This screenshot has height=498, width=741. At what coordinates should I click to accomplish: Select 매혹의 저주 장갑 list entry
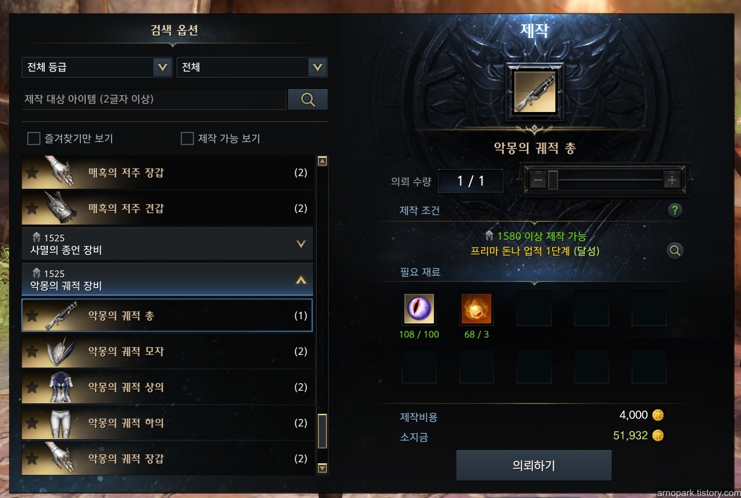coord(168,172)
